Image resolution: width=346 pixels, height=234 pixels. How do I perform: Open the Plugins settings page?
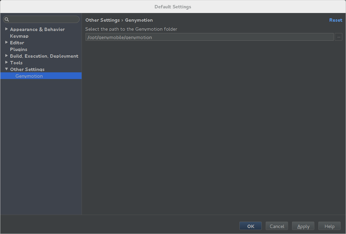(19, 49)
